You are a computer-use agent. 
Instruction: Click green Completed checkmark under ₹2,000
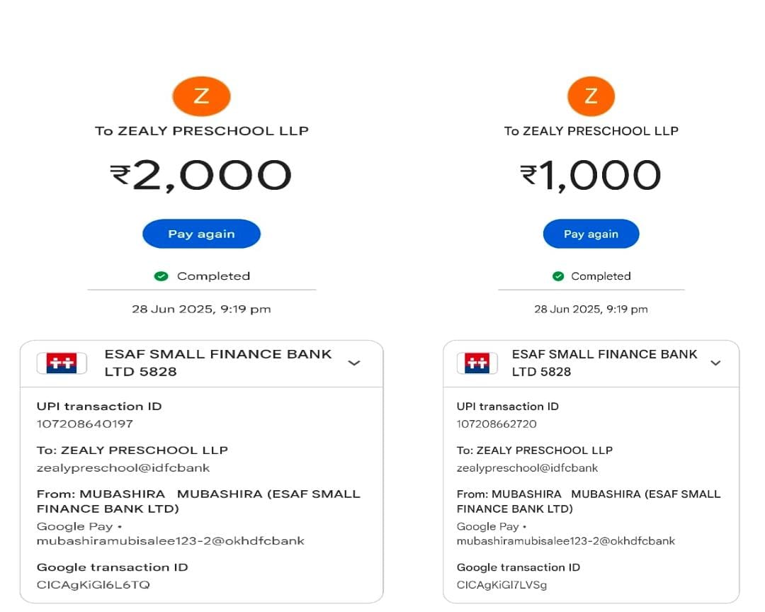[161, 276]
